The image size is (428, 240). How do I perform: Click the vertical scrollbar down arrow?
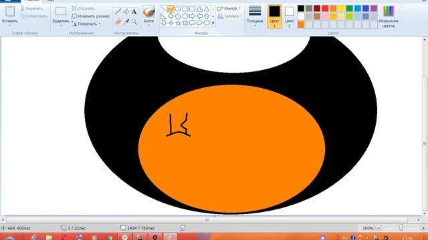pyautogui.click(x=425, y=213)
